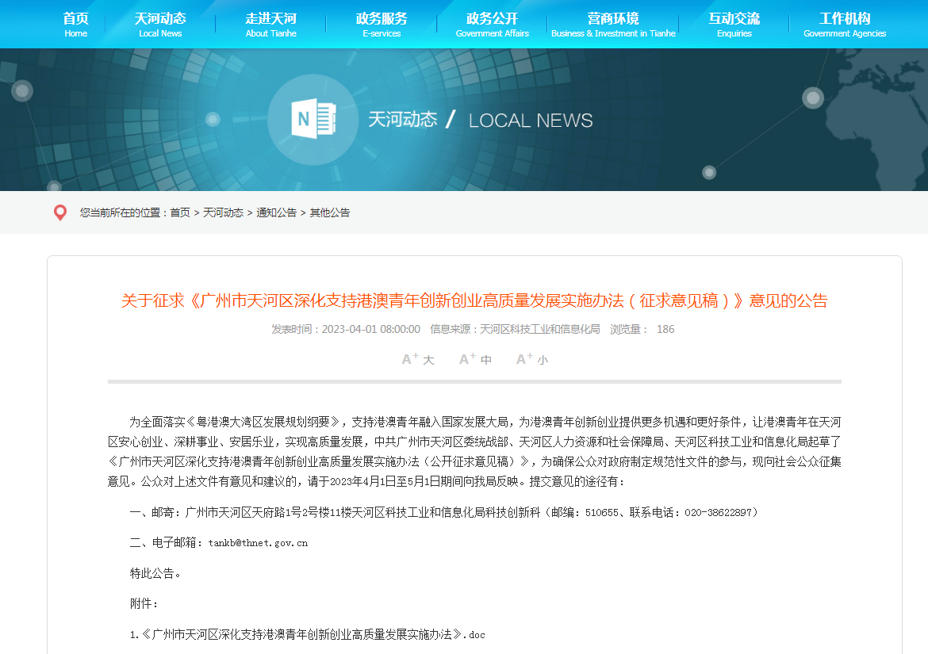Image resolution: width=928 pixels, height=654 pixels.
Task: Click 通知公告 breadcrumb link
Action: [276, 212]
